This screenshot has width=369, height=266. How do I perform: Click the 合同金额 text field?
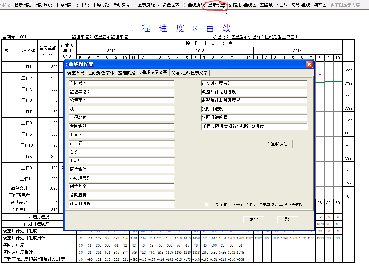122,126
